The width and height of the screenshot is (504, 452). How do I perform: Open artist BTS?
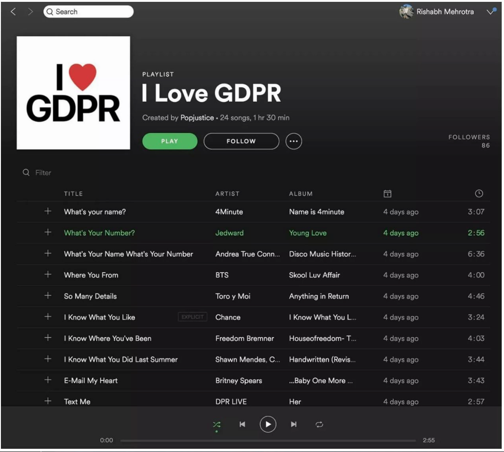click(x=222, y=275)
